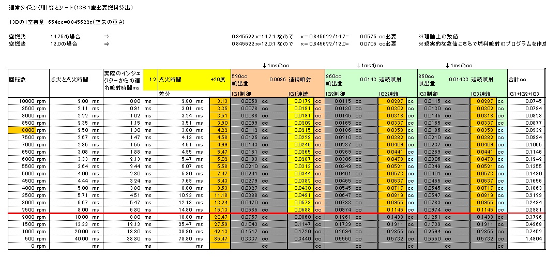Click the result value 0.0705 cc必要
This screenshot has width=546, height=257.
(x=377, y=44)
